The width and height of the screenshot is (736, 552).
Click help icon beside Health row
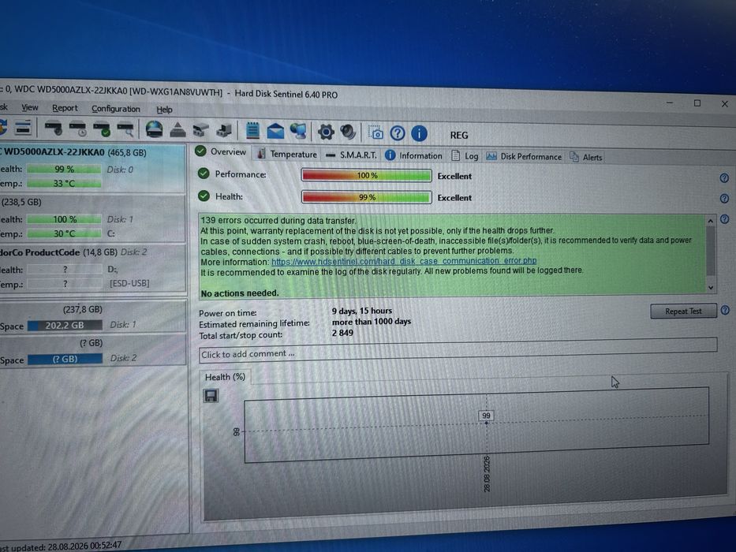724,199
